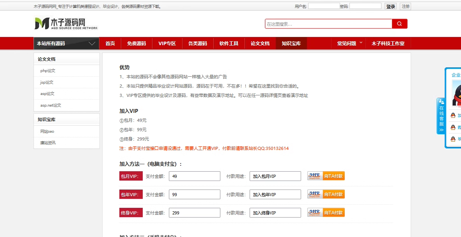Image resolution: width=461 pixels, height=237 pixels.
Task: Click the large QQ penguin avatar image
Action: [456, 93]
